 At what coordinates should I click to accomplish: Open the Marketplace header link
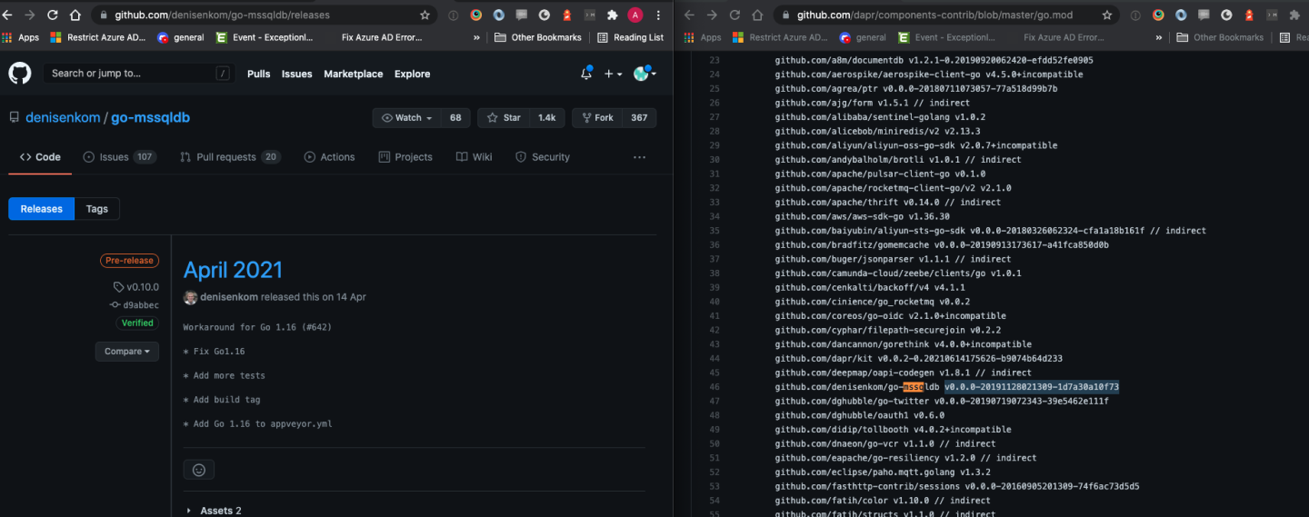point(354,74)
